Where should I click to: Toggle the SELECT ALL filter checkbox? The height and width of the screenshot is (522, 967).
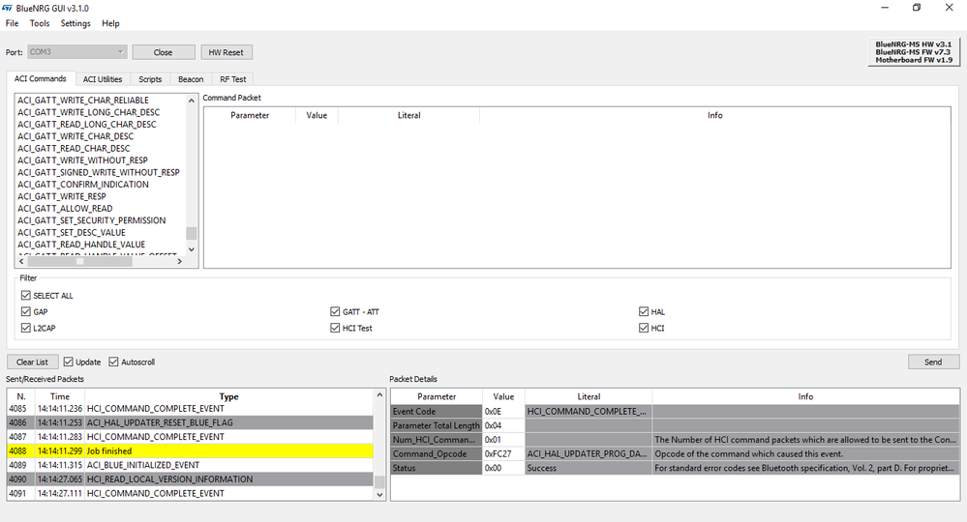click(25, 296)
